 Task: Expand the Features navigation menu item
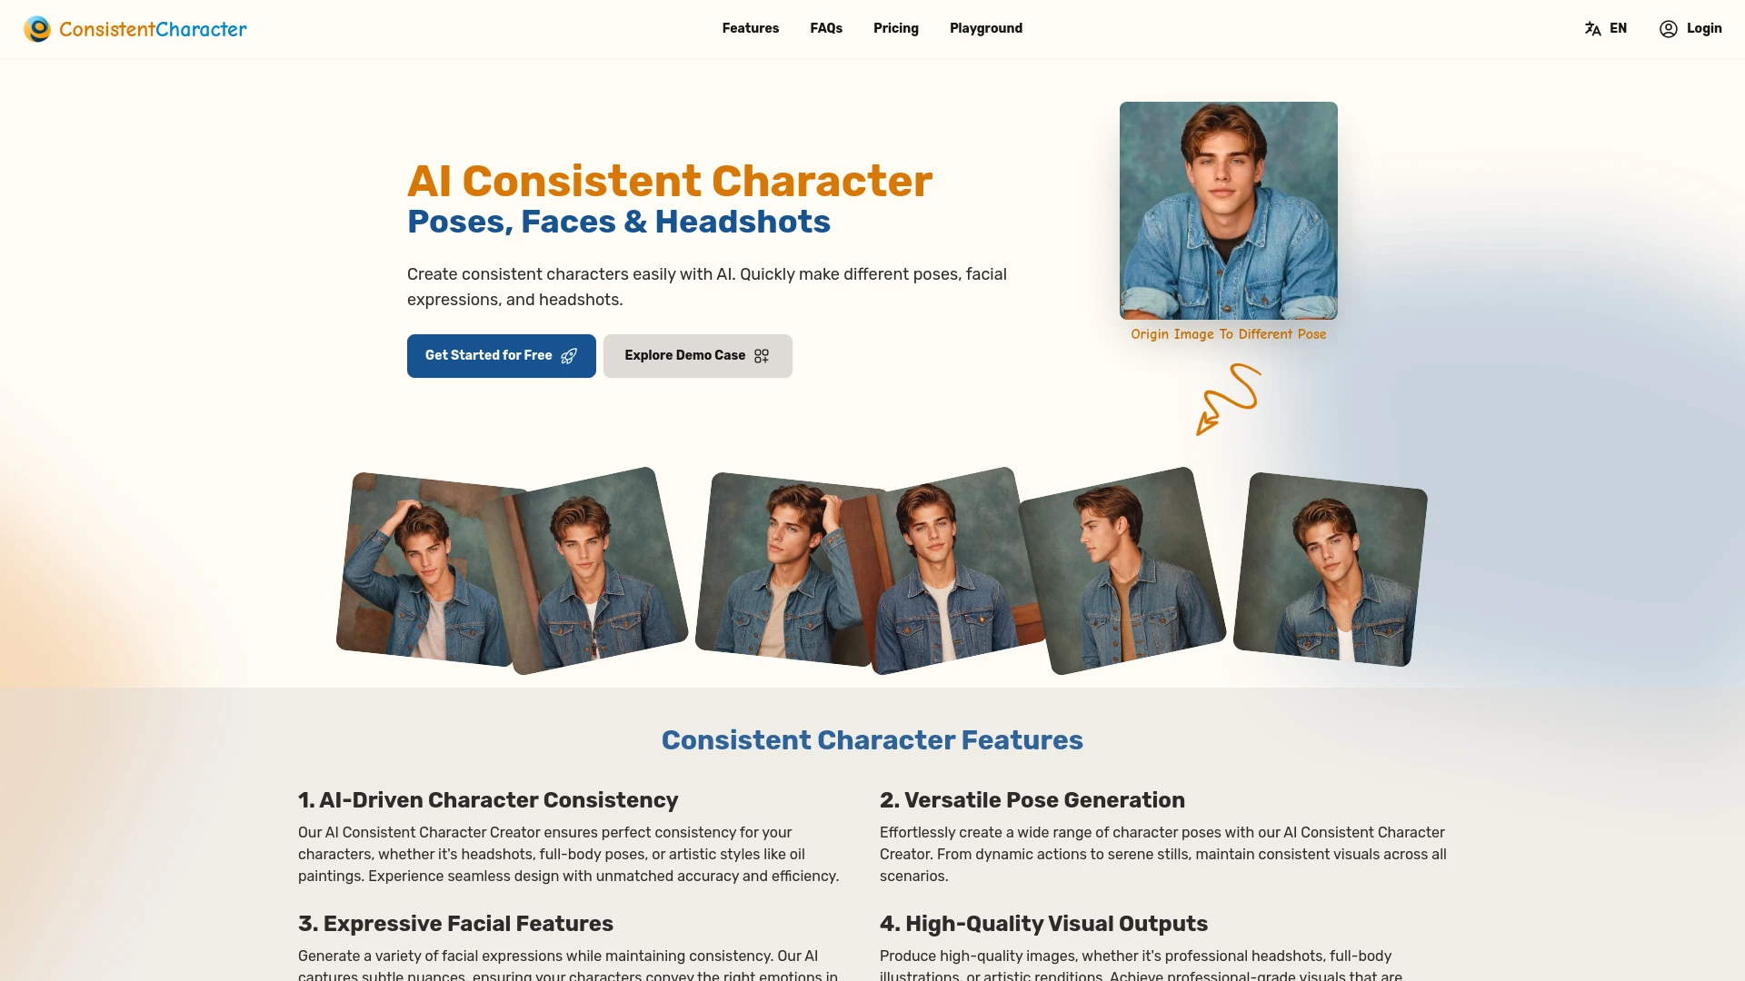tap(750, 29)
